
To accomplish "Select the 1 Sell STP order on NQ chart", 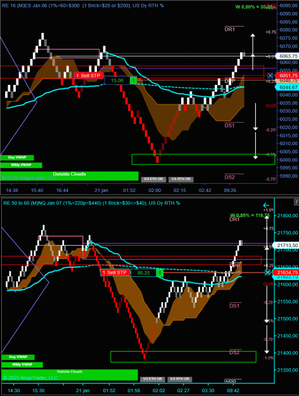I will coord(115,272).
